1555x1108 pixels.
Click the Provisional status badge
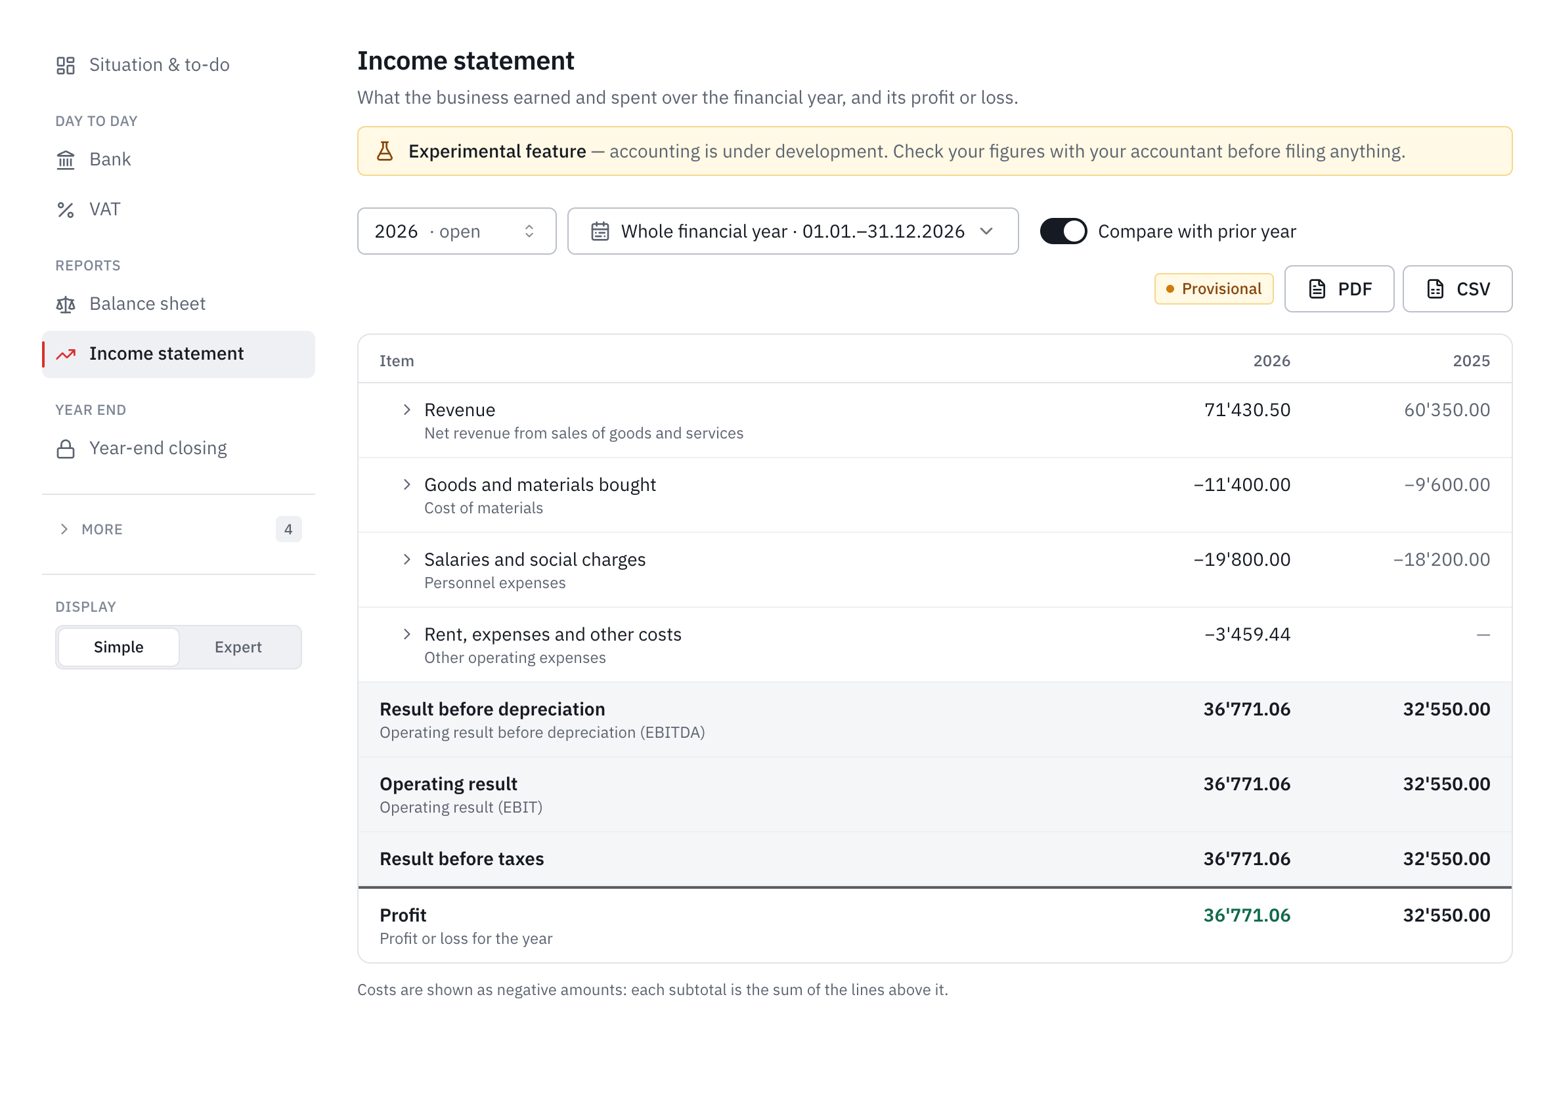(1214, 289)
